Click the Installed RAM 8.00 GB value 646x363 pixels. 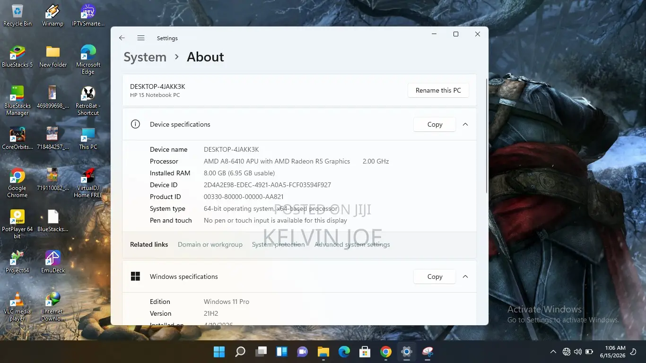[x=239, y=173]
